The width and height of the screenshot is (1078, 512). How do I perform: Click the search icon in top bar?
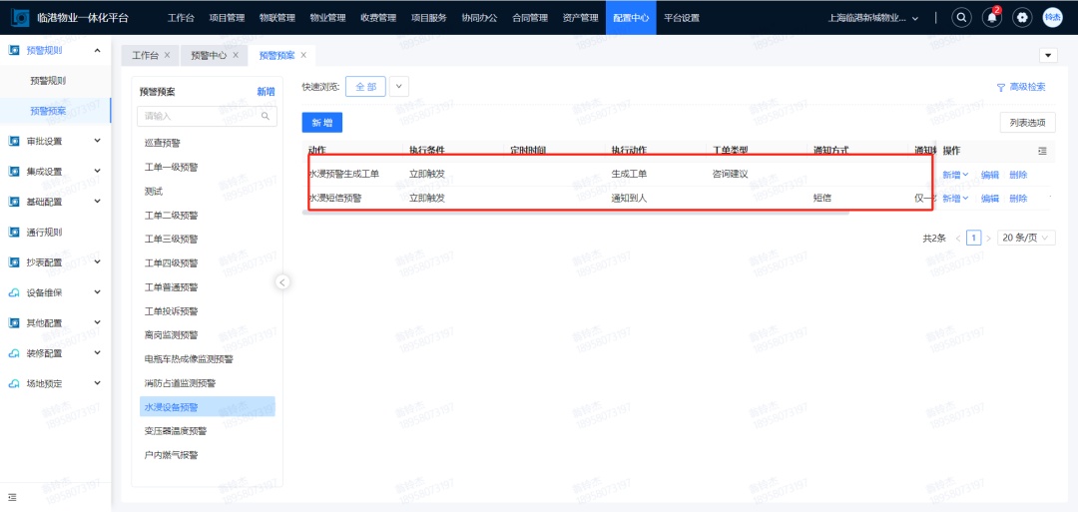[x=961, y=18]
